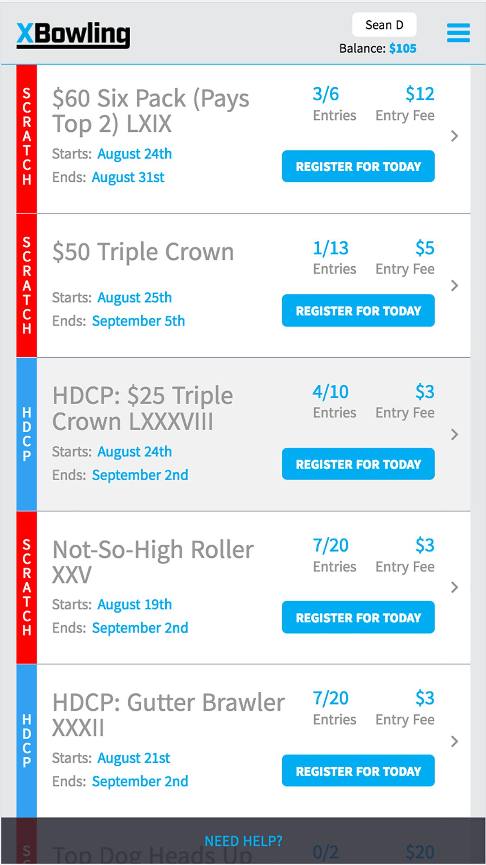Expand HDCP $25 Triple Crown chevron
The image size is (486, 865).
click(454, 434)
